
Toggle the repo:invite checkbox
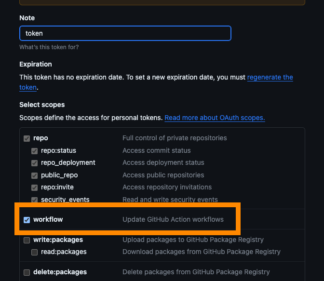click(35, 187)
